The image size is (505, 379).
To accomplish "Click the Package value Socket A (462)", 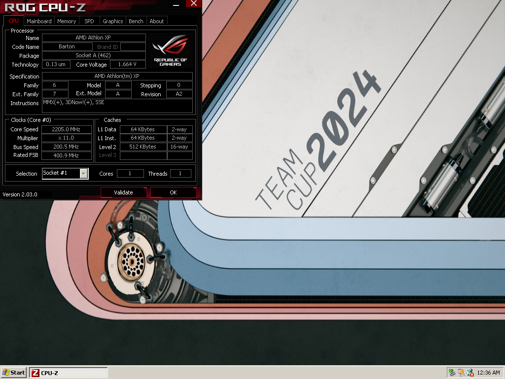I will tap(94, 55).
